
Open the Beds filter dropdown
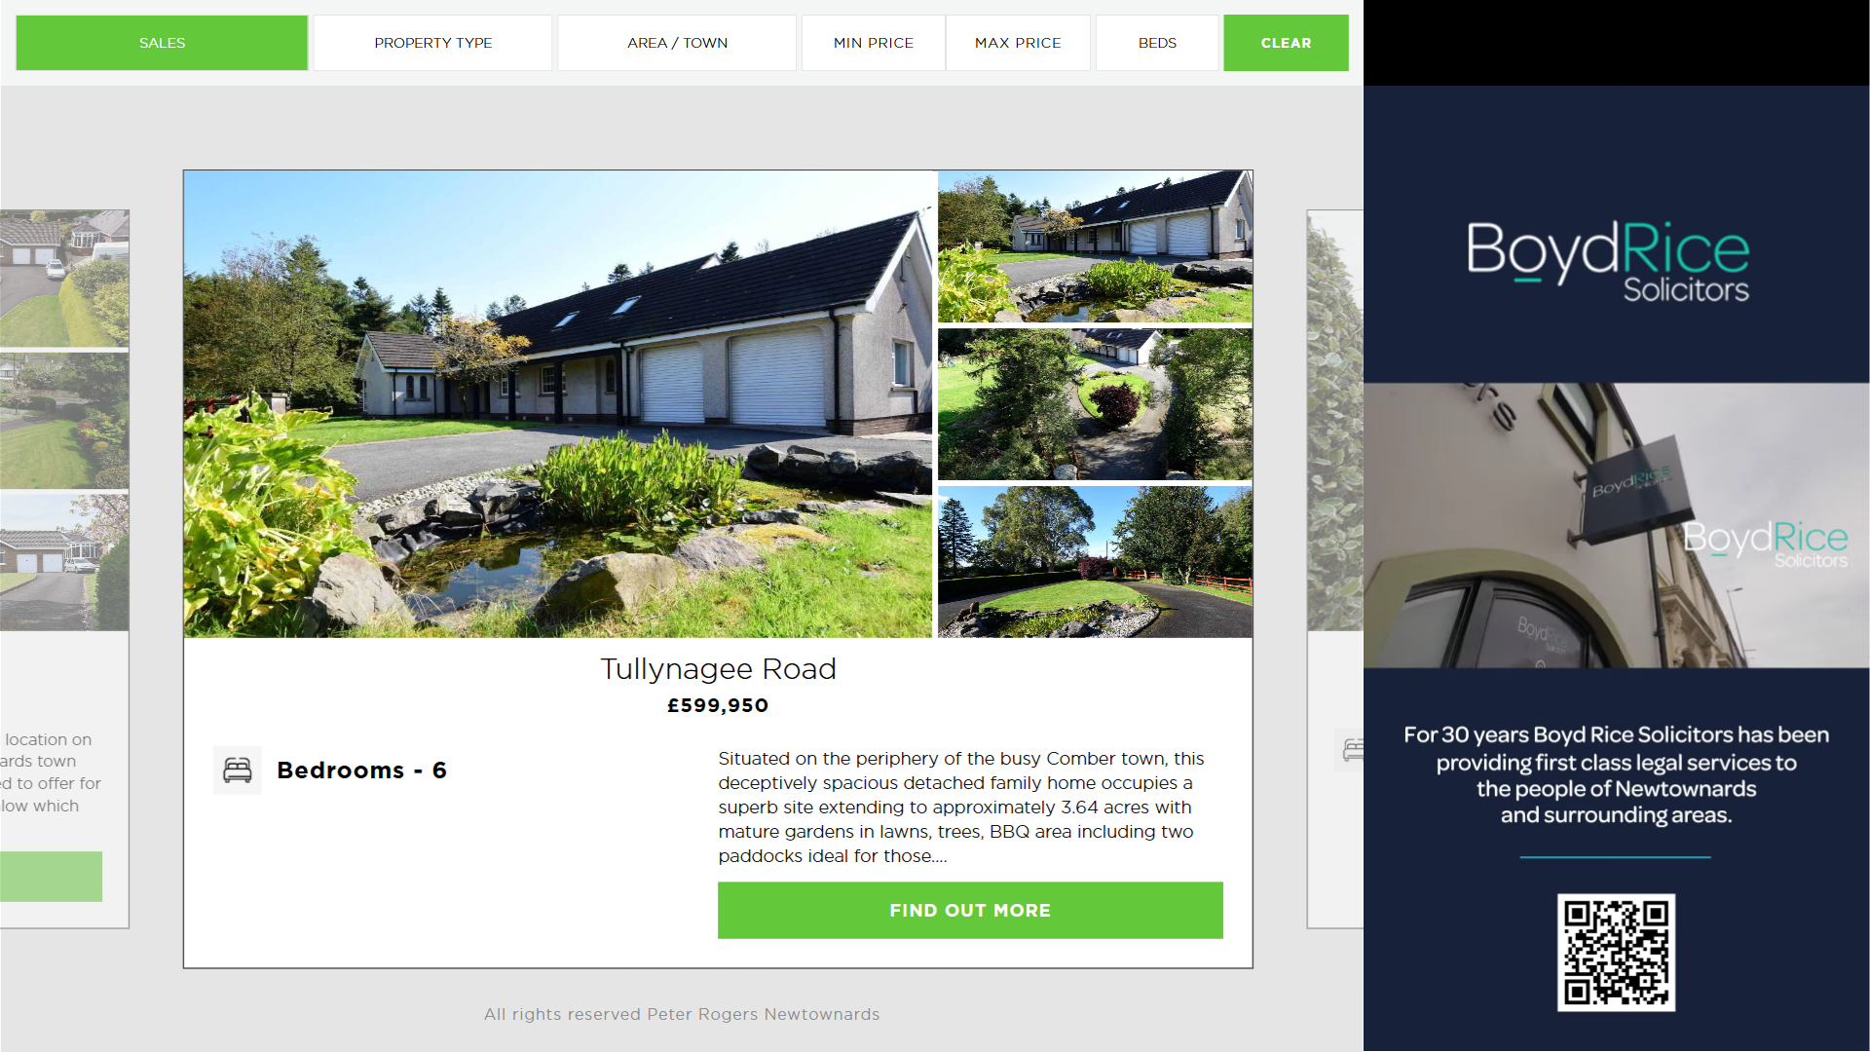pos(1157,43)
